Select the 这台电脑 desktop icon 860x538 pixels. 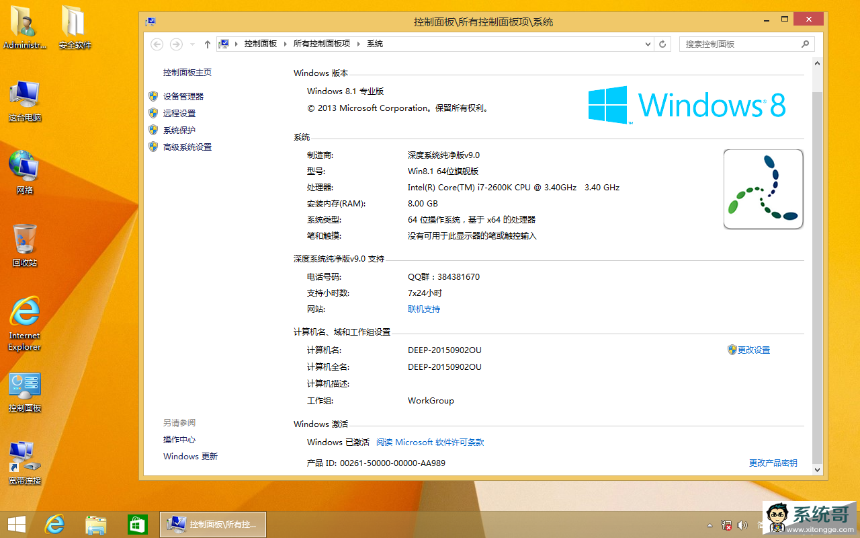pyautogui.click(x=25, y=101)
